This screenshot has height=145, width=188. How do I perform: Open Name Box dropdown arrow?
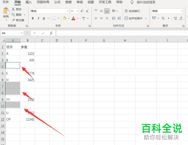point(22,33)
